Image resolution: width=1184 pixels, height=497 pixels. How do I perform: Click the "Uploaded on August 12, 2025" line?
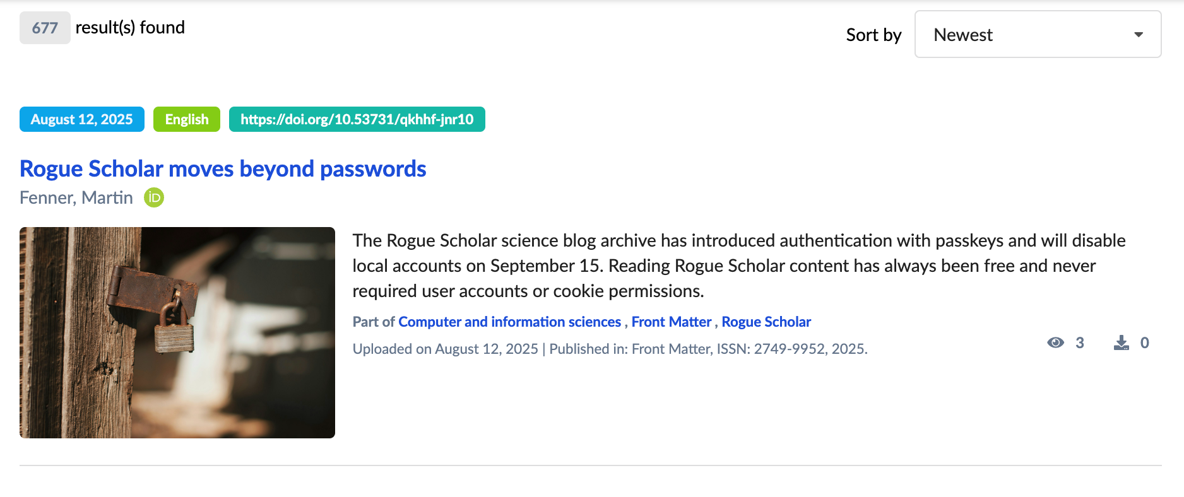pyautogui.click(x=445, y=349)
